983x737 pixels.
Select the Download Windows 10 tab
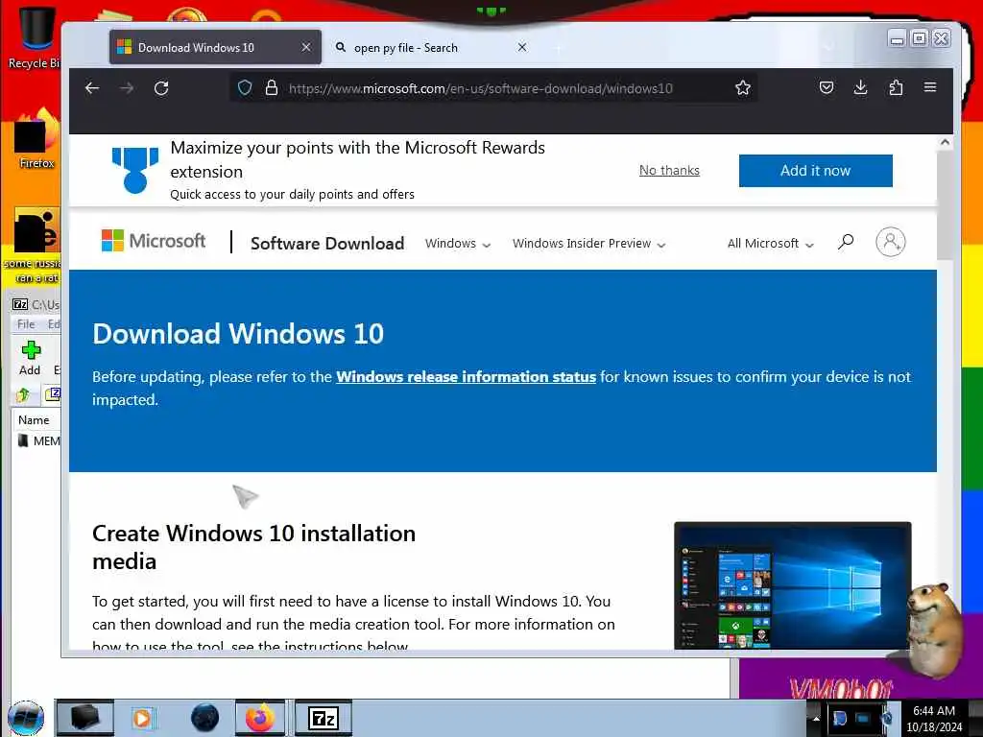(x=215, y=47)
